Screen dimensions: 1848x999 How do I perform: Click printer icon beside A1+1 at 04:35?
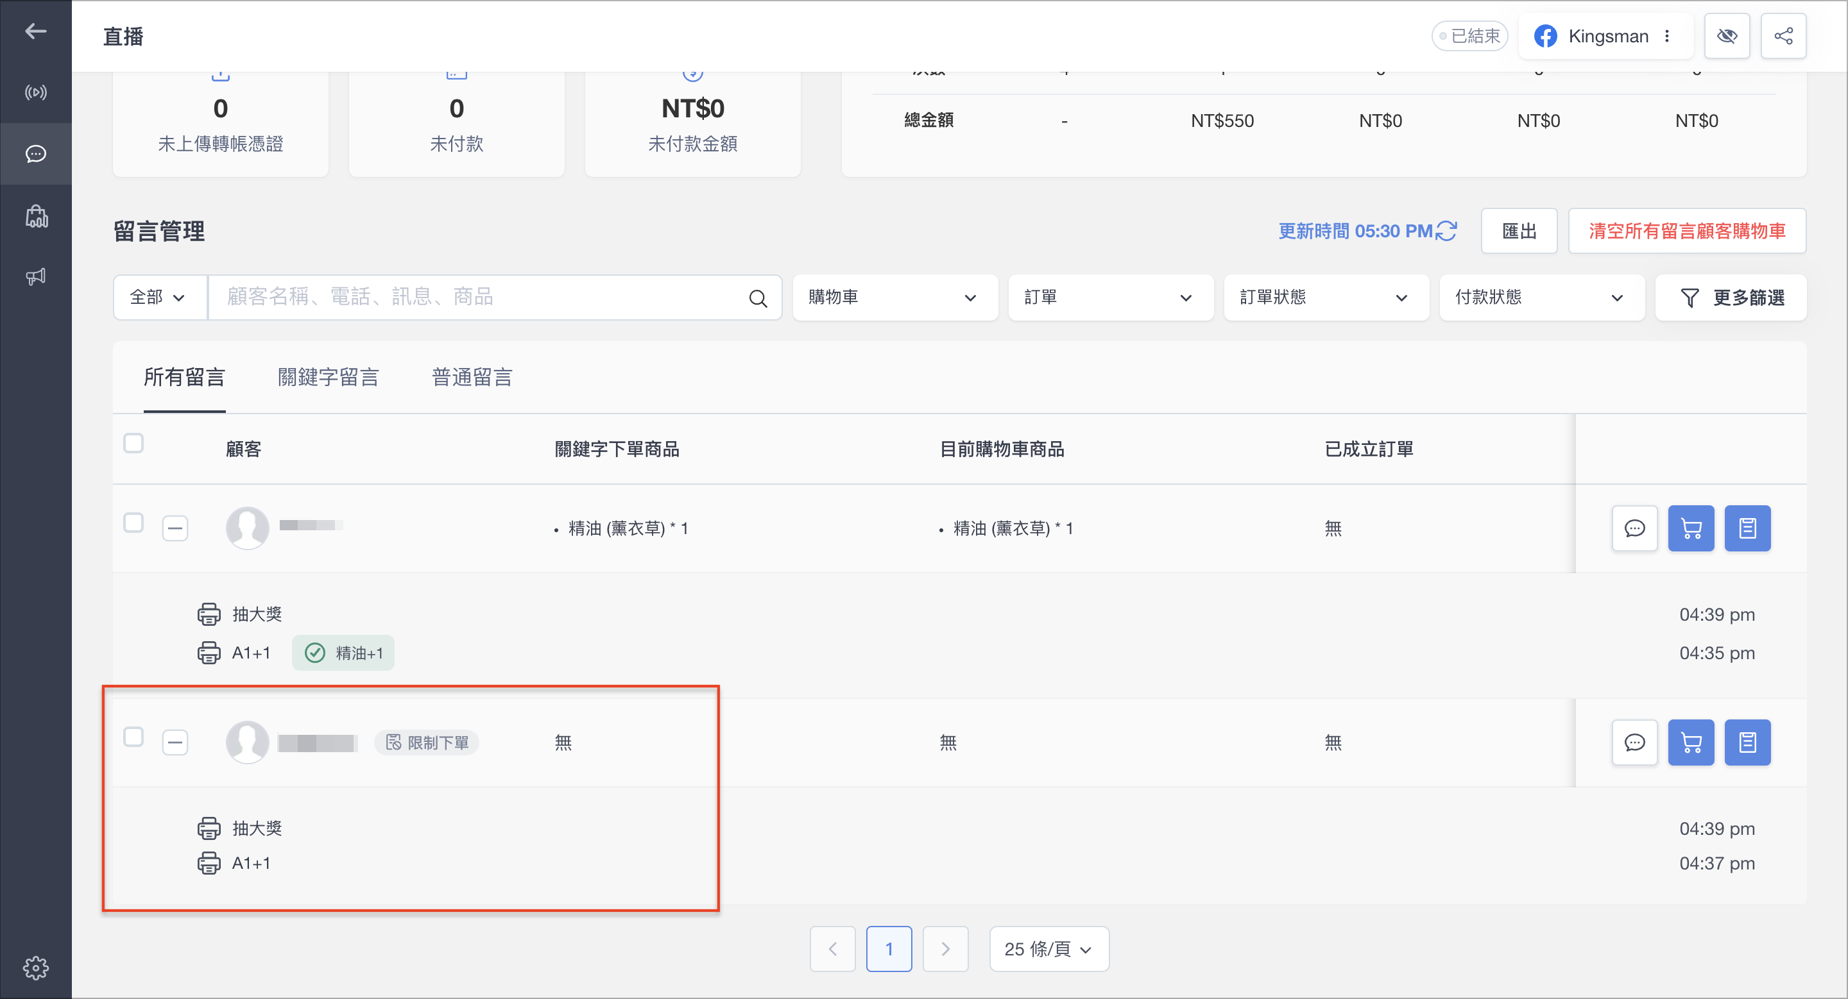click(209, 653)
